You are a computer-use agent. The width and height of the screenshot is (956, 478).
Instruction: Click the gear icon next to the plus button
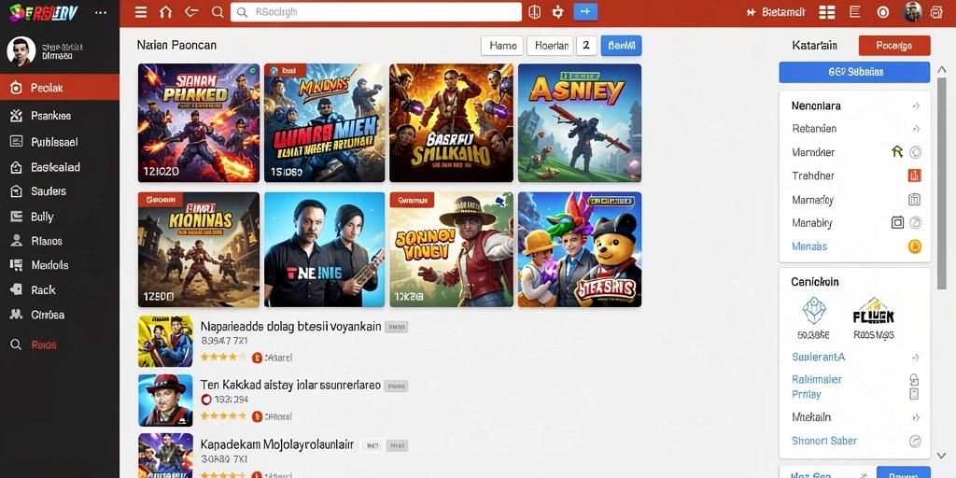pyautogui.click(x=558, y=12)
